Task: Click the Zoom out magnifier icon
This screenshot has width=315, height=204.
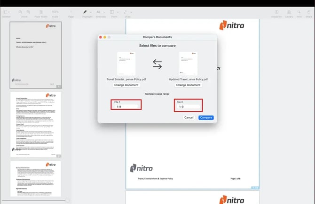Action: pyautogui.click(x=20, y=12)
